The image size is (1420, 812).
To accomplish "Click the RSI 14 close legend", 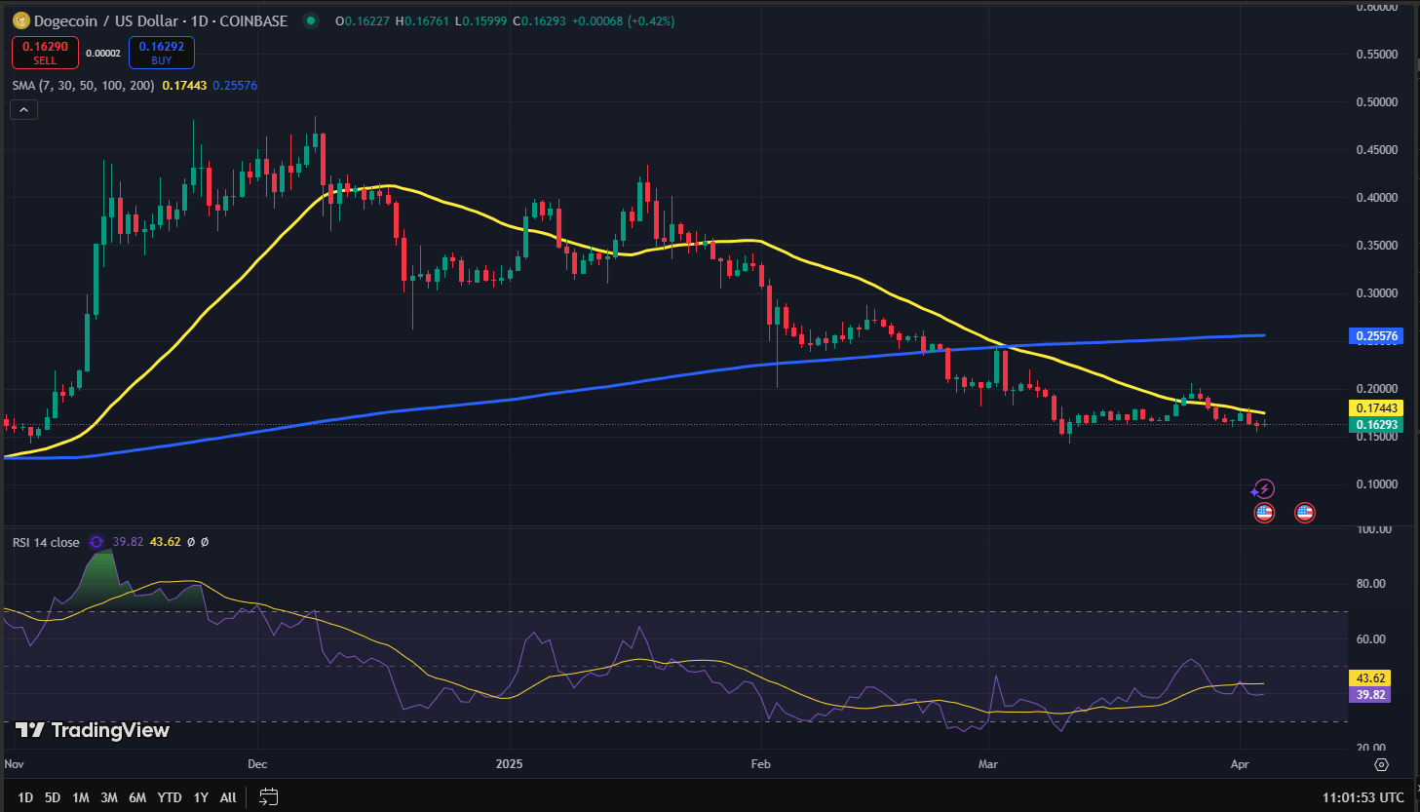I will click(x=46, y=542).
